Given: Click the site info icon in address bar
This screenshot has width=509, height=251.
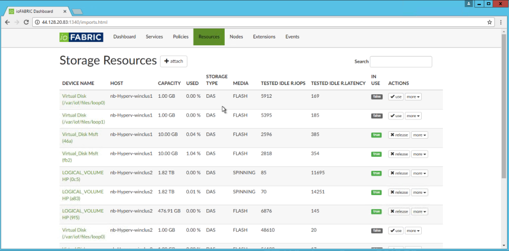Looking at the screenshot, I should 37,22.
